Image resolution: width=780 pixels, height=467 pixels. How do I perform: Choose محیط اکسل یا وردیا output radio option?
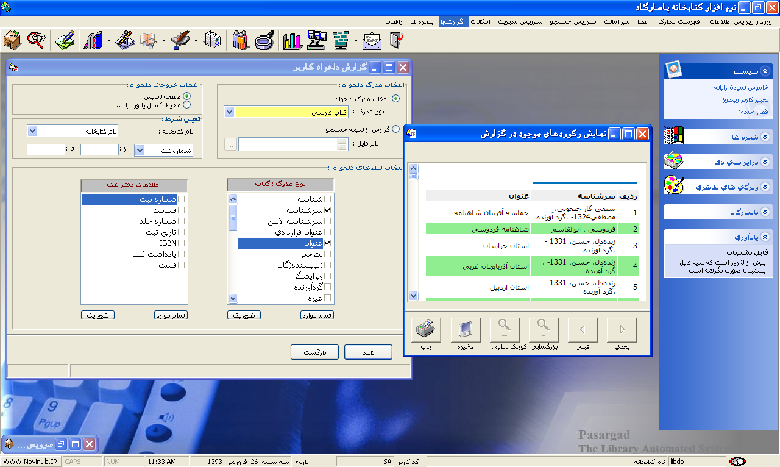pyautogui.click(x=187, y=105)
